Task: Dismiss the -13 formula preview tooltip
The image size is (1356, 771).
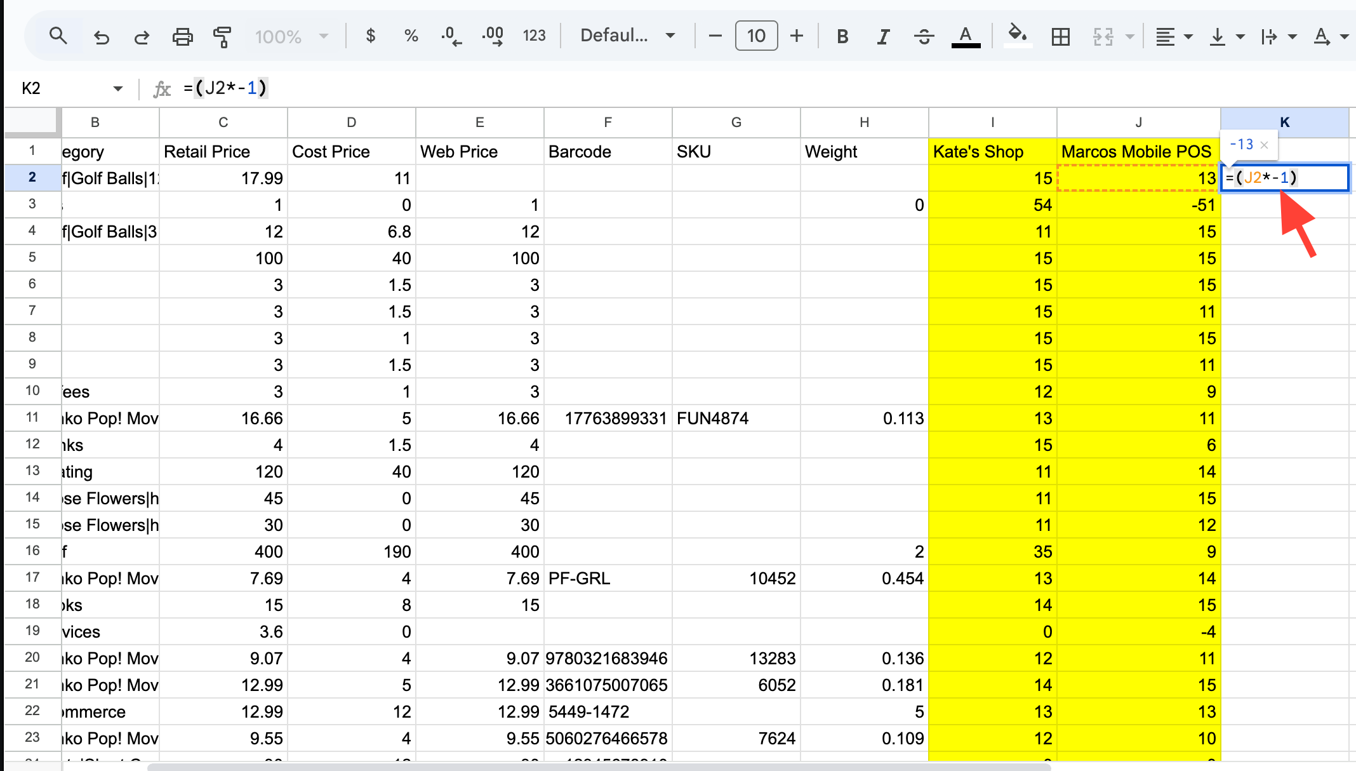Action: (x=1265, y=145)
